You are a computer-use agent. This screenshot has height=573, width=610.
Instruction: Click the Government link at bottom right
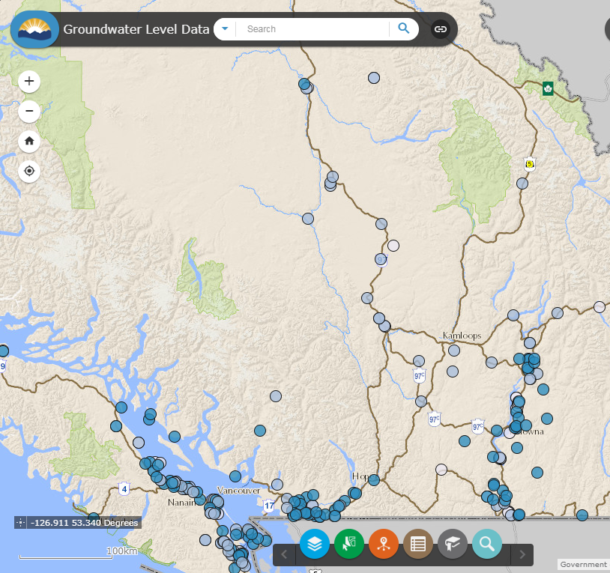pyautogui.click(x=583, y=564)
